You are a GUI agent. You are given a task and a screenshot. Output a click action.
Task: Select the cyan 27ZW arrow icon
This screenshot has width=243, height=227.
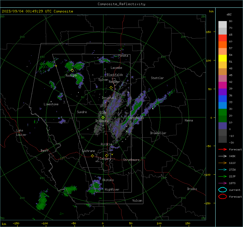click(x=222, y=170)
